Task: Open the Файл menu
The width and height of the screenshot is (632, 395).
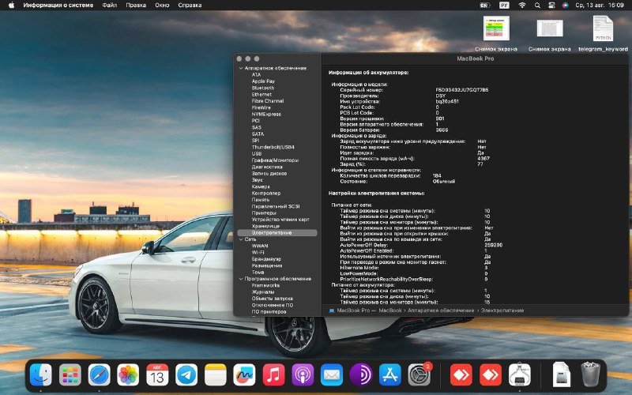Action: pyautogui.click(x=110, y=6)
